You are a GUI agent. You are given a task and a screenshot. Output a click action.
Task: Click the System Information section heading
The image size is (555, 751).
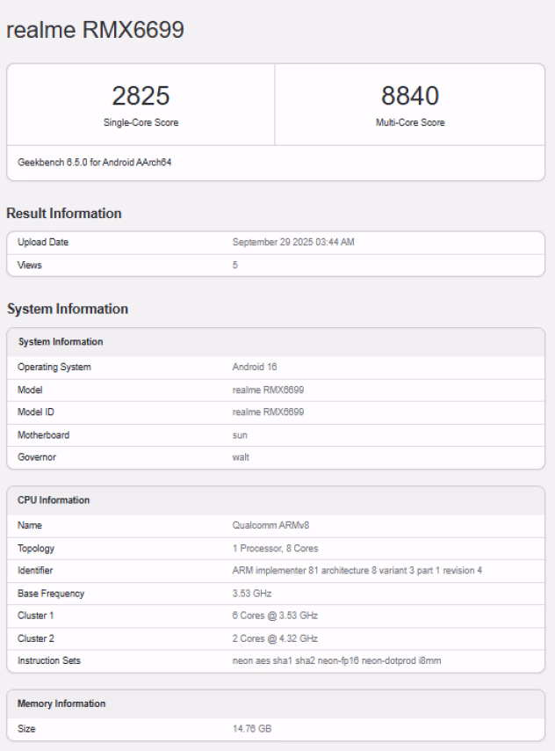(68, 309)
